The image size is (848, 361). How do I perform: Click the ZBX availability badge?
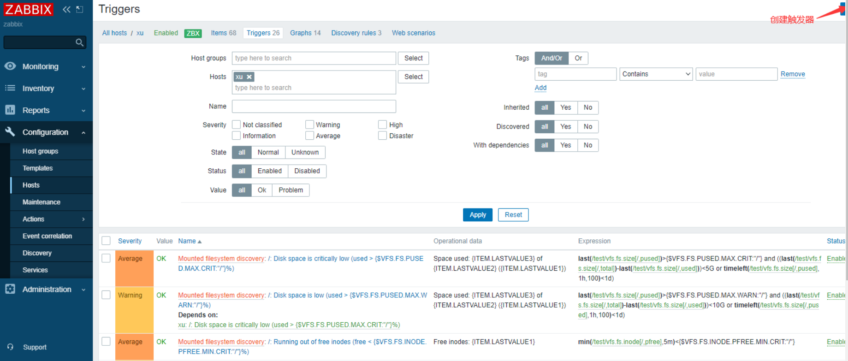click(193, 33)
